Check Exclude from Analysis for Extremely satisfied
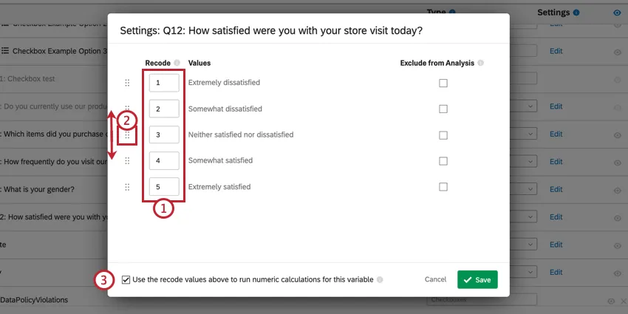Image resolution: width=628 pixels, height=314 pixels. 443,187
